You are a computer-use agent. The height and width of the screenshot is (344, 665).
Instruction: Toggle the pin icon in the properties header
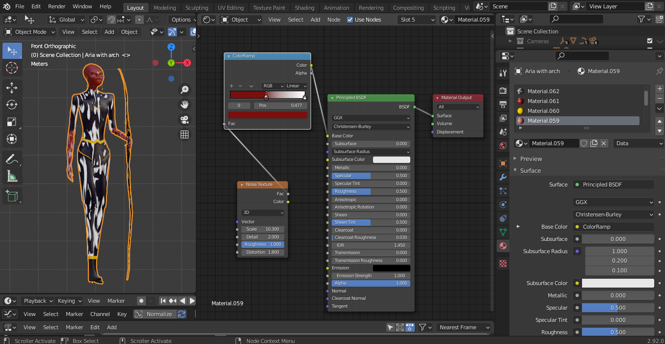point(659,71)
